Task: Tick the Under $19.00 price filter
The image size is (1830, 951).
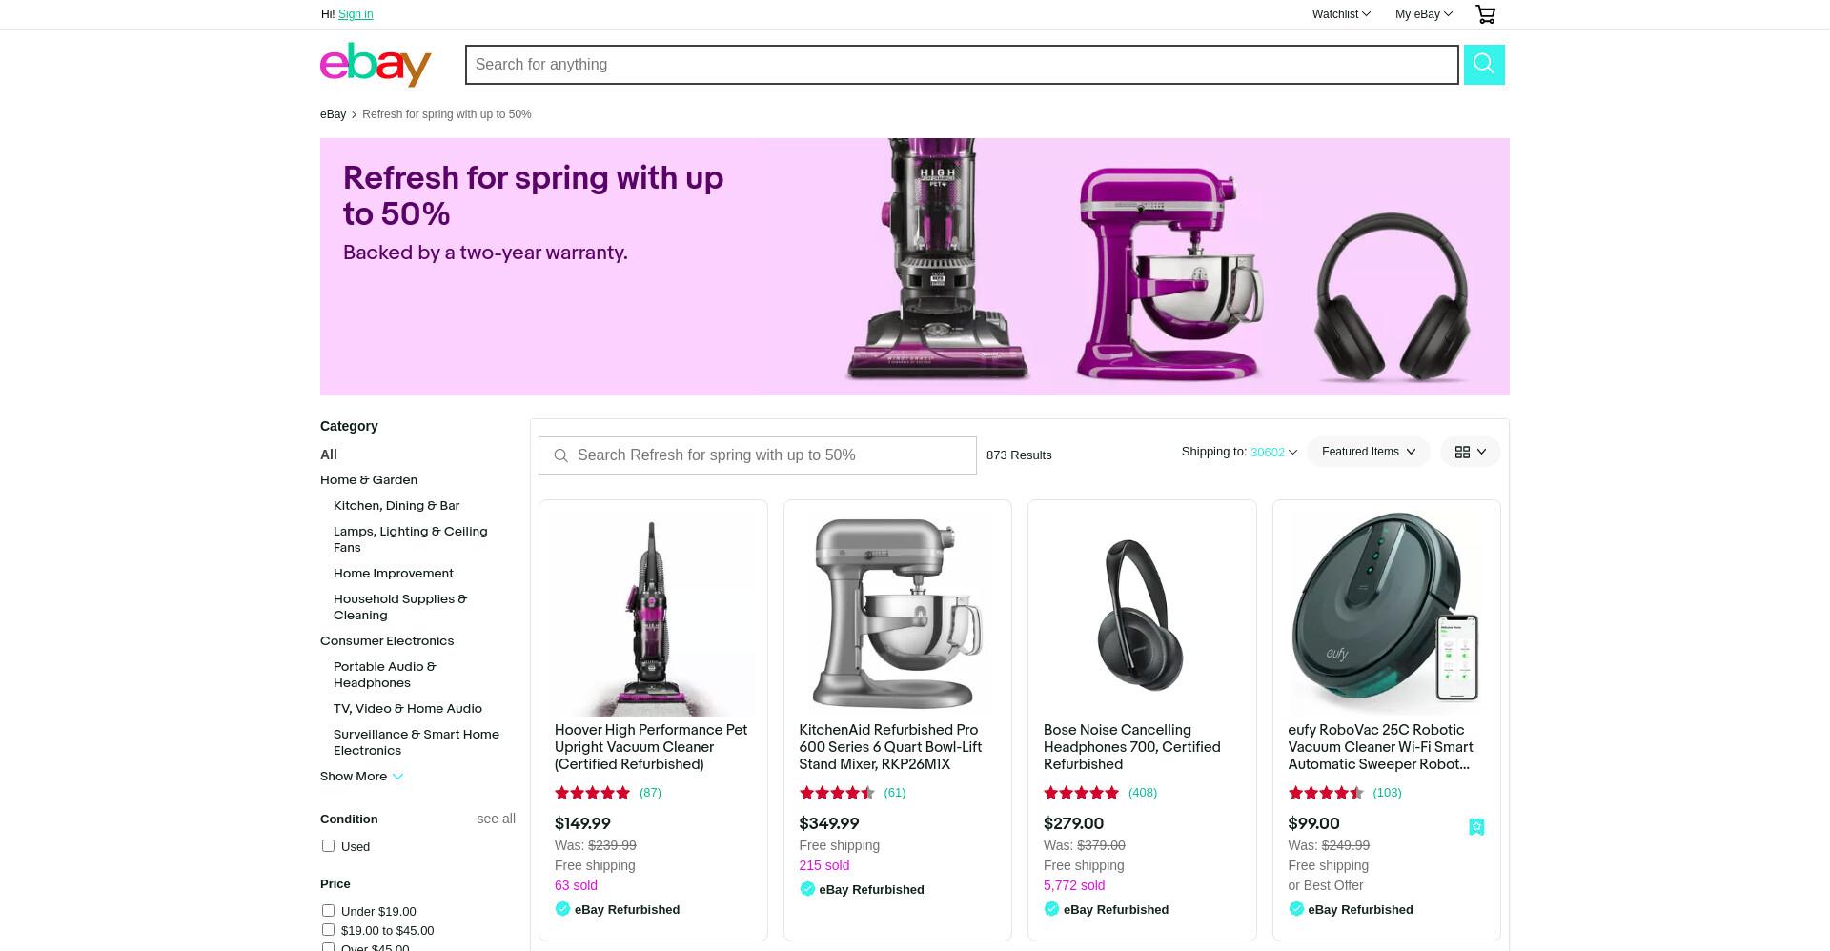Action: pyautogui.click(x=328, y=911)
